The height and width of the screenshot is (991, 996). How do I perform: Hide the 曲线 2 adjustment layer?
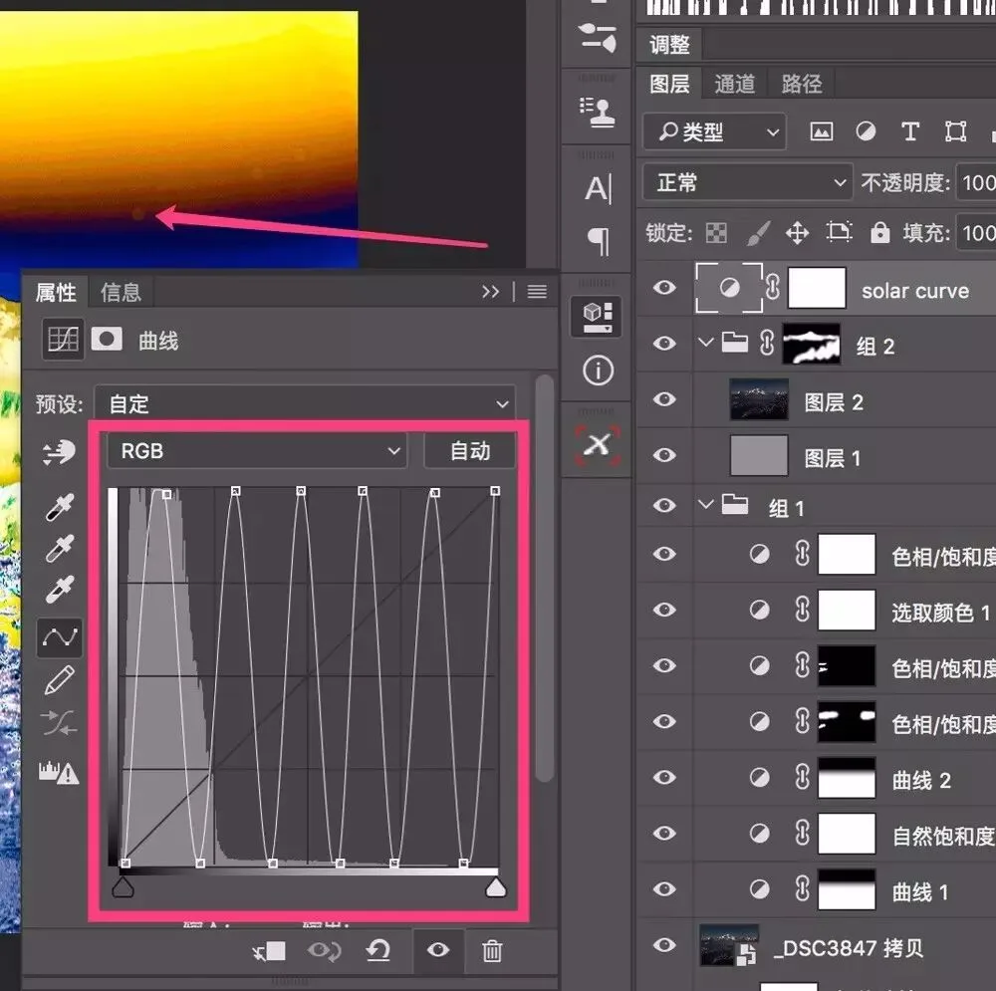point(664,778)
